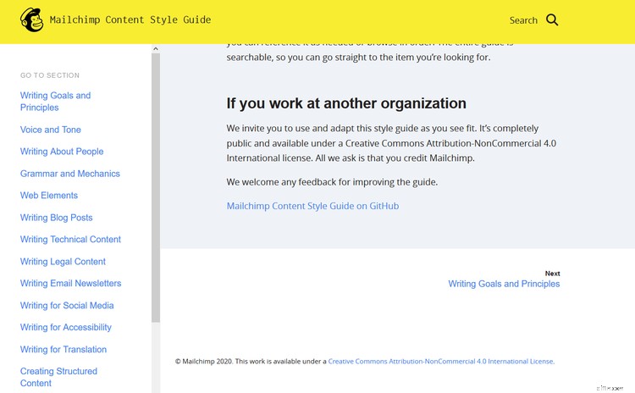Go to Writing Goals and Principles section
This screenshot has width=635, height=393.
tap(55, 102)
